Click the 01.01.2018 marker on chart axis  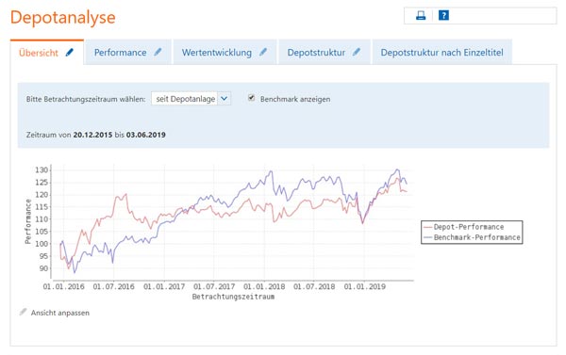[x=264, y=287]
